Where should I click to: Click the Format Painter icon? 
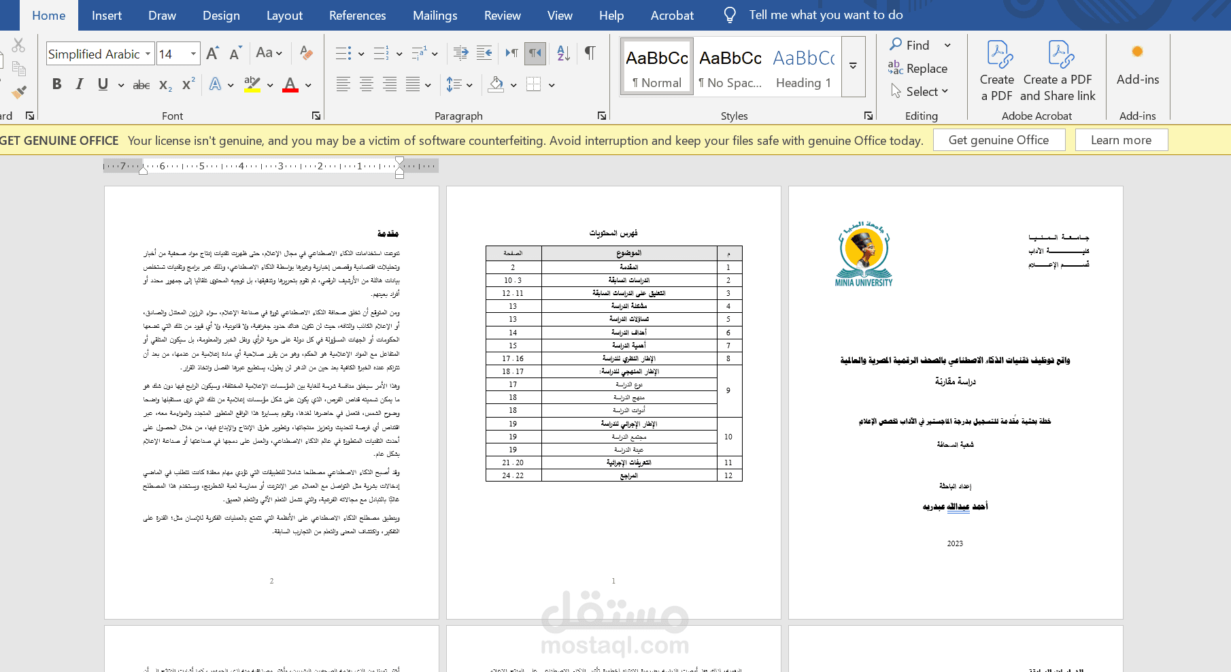(x=19, y=91)
